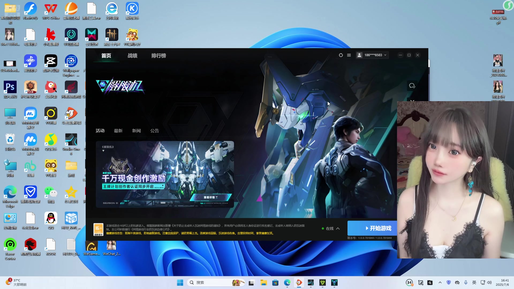Open Flash中心 desktop shortcut

coord(31,11)
